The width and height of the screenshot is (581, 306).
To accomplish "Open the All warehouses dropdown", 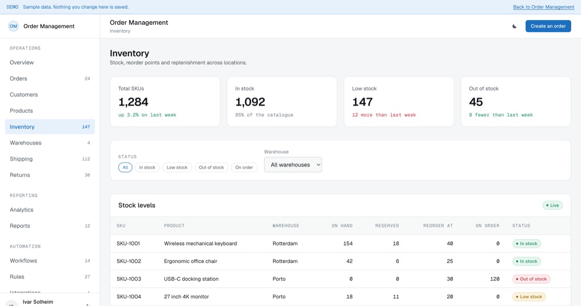I will point(293,165).
